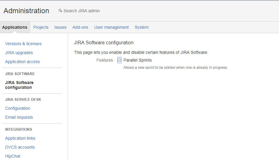Image resolution: width=279 pixels, height=160 pixels.
Task: Open Versions & licenses link
Action: click(23, 44)
